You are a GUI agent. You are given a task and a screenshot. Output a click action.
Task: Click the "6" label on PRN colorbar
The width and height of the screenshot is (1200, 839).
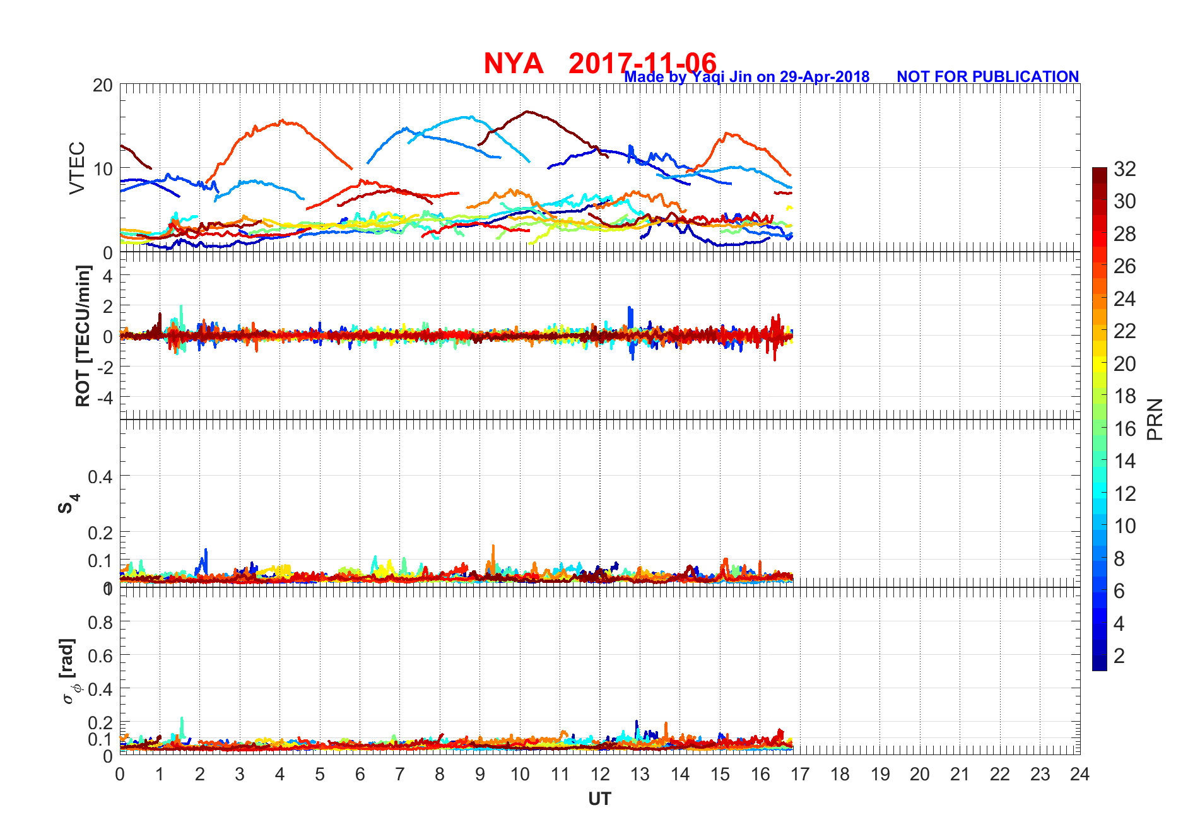[1119, 591]
